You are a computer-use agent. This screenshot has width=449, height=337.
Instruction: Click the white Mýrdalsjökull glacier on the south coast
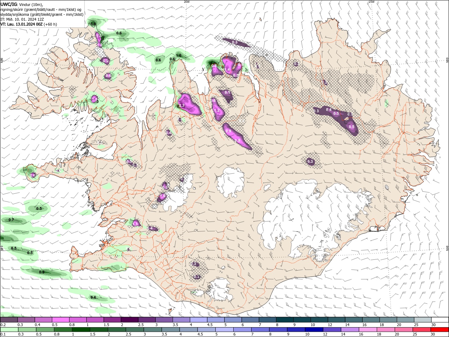click(220, 290)
